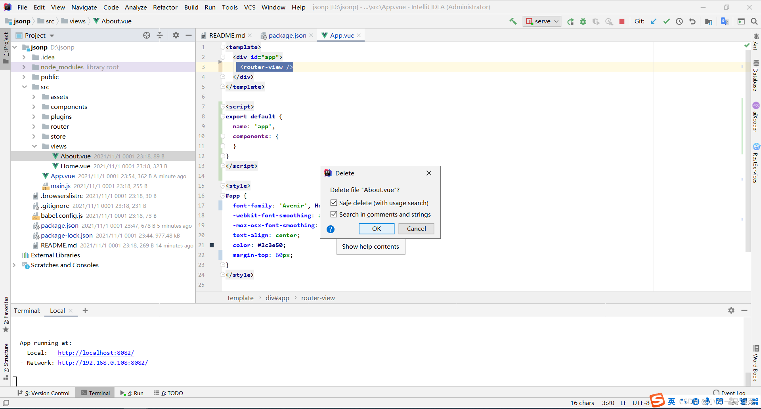The image size is (761, 409).
Task: Expand Scratches and Consoles
Action: click(x=14, y=265)
